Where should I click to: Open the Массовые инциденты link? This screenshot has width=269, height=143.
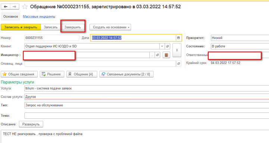pyautogui.click(x=39, y=17)
